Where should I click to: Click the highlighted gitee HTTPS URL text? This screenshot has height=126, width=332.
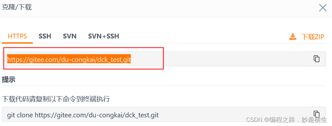(69, 59)
